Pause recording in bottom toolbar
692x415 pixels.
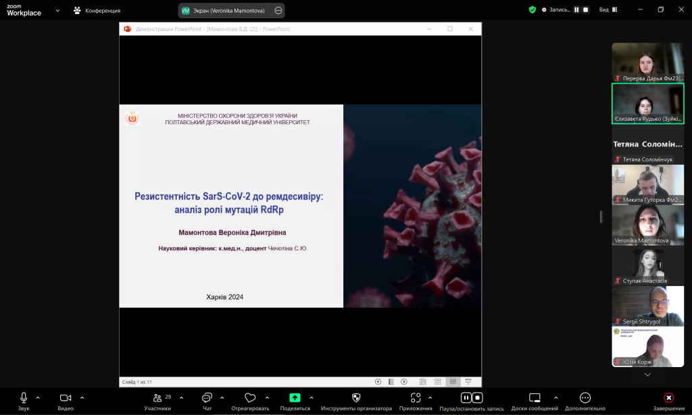466,398
